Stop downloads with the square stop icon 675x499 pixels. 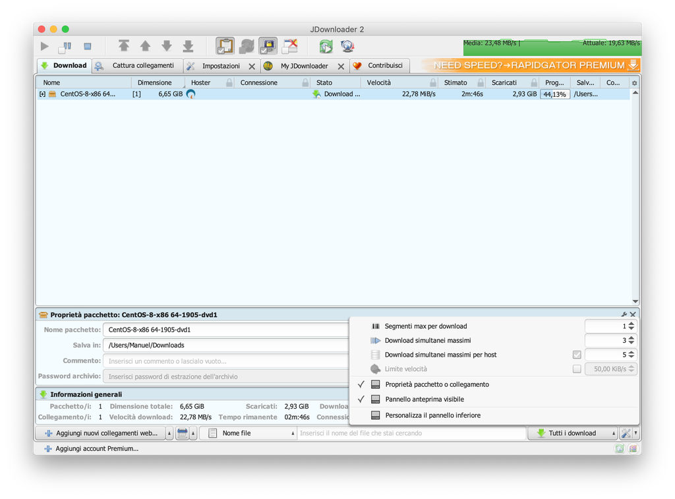(x=88, y=46)
